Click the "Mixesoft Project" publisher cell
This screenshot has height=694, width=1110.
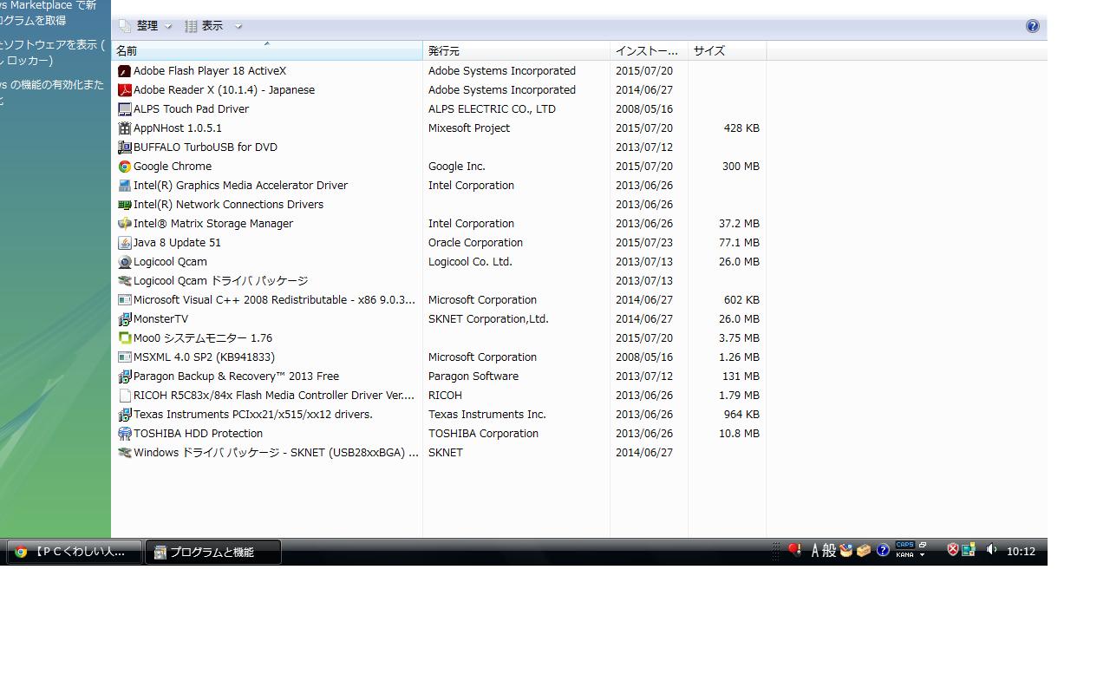[469, 128]
